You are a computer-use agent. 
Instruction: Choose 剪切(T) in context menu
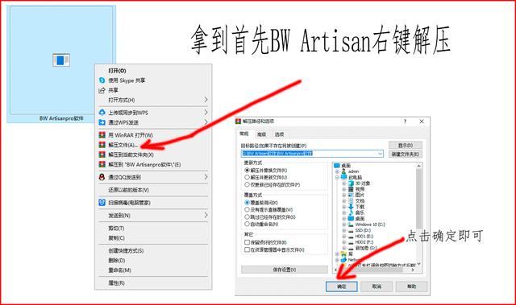pyautogui.click(x=154, y=229)
